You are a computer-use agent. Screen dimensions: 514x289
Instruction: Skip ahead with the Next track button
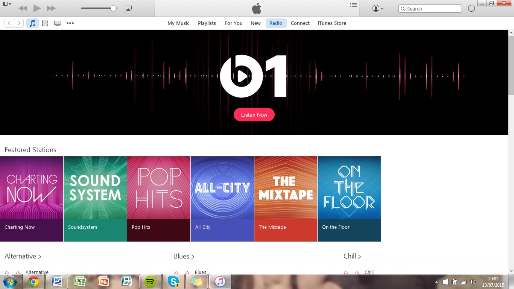pos(51,8)
